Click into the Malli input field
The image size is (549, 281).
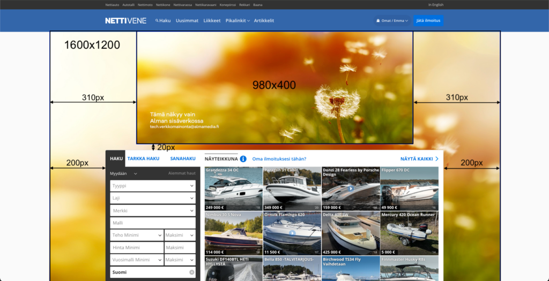click(x=153, y=223)
